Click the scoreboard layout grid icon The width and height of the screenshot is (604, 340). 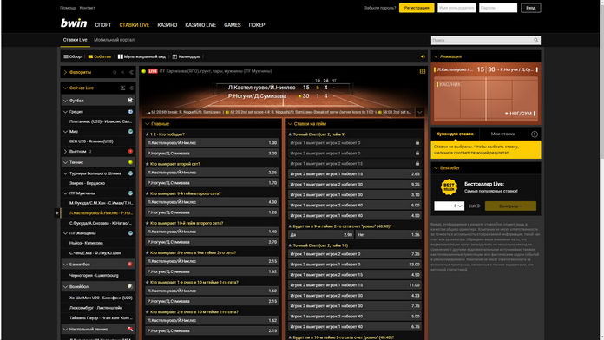point(422,71)
